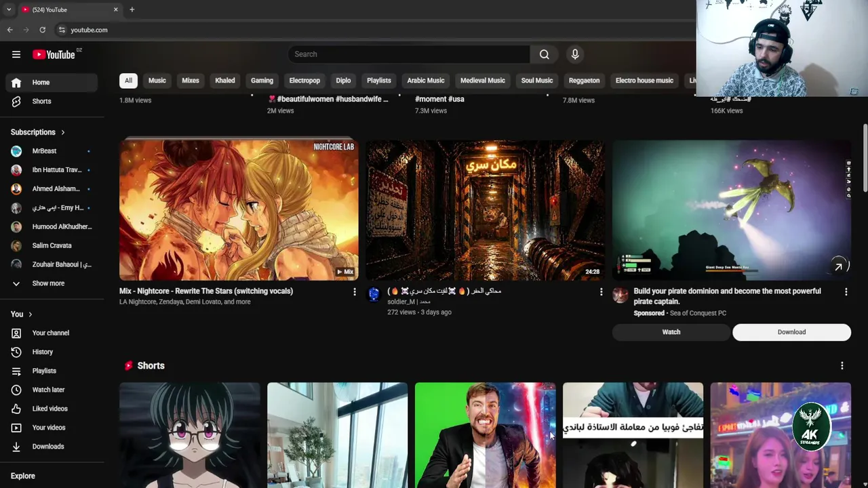Select the Mixes filter chip
This screenshot has width=868, height=488.
(191, 81)
